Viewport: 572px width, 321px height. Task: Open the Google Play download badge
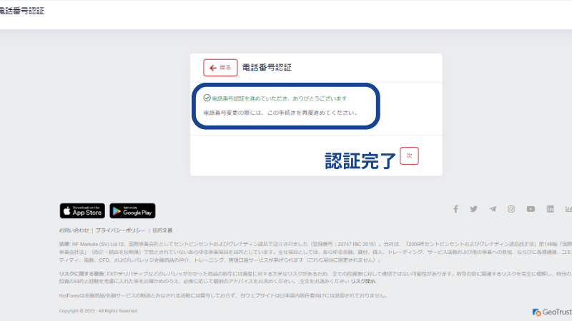[x=132, y=211]
